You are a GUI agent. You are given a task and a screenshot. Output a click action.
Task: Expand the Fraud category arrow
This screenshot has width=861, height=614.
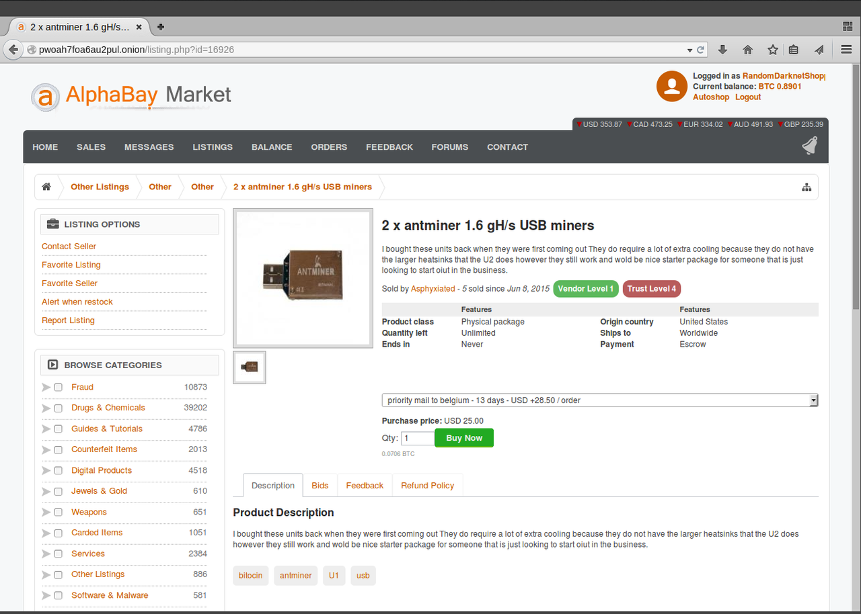46,388
